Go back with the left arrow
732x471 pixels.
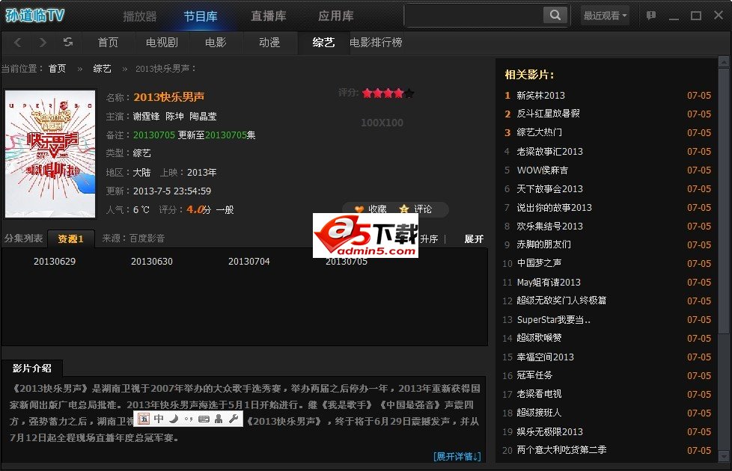coord(18,43)
